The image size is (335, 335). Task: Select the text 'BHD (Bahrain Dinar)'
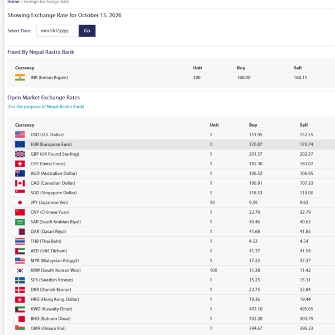50,319
